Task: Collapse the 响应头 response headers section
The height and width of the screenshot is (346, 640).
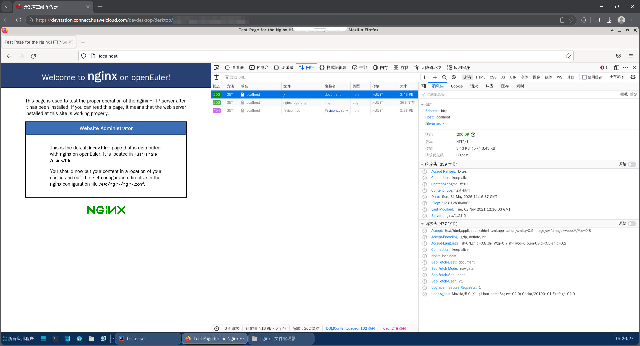Action: click(422, 164)
